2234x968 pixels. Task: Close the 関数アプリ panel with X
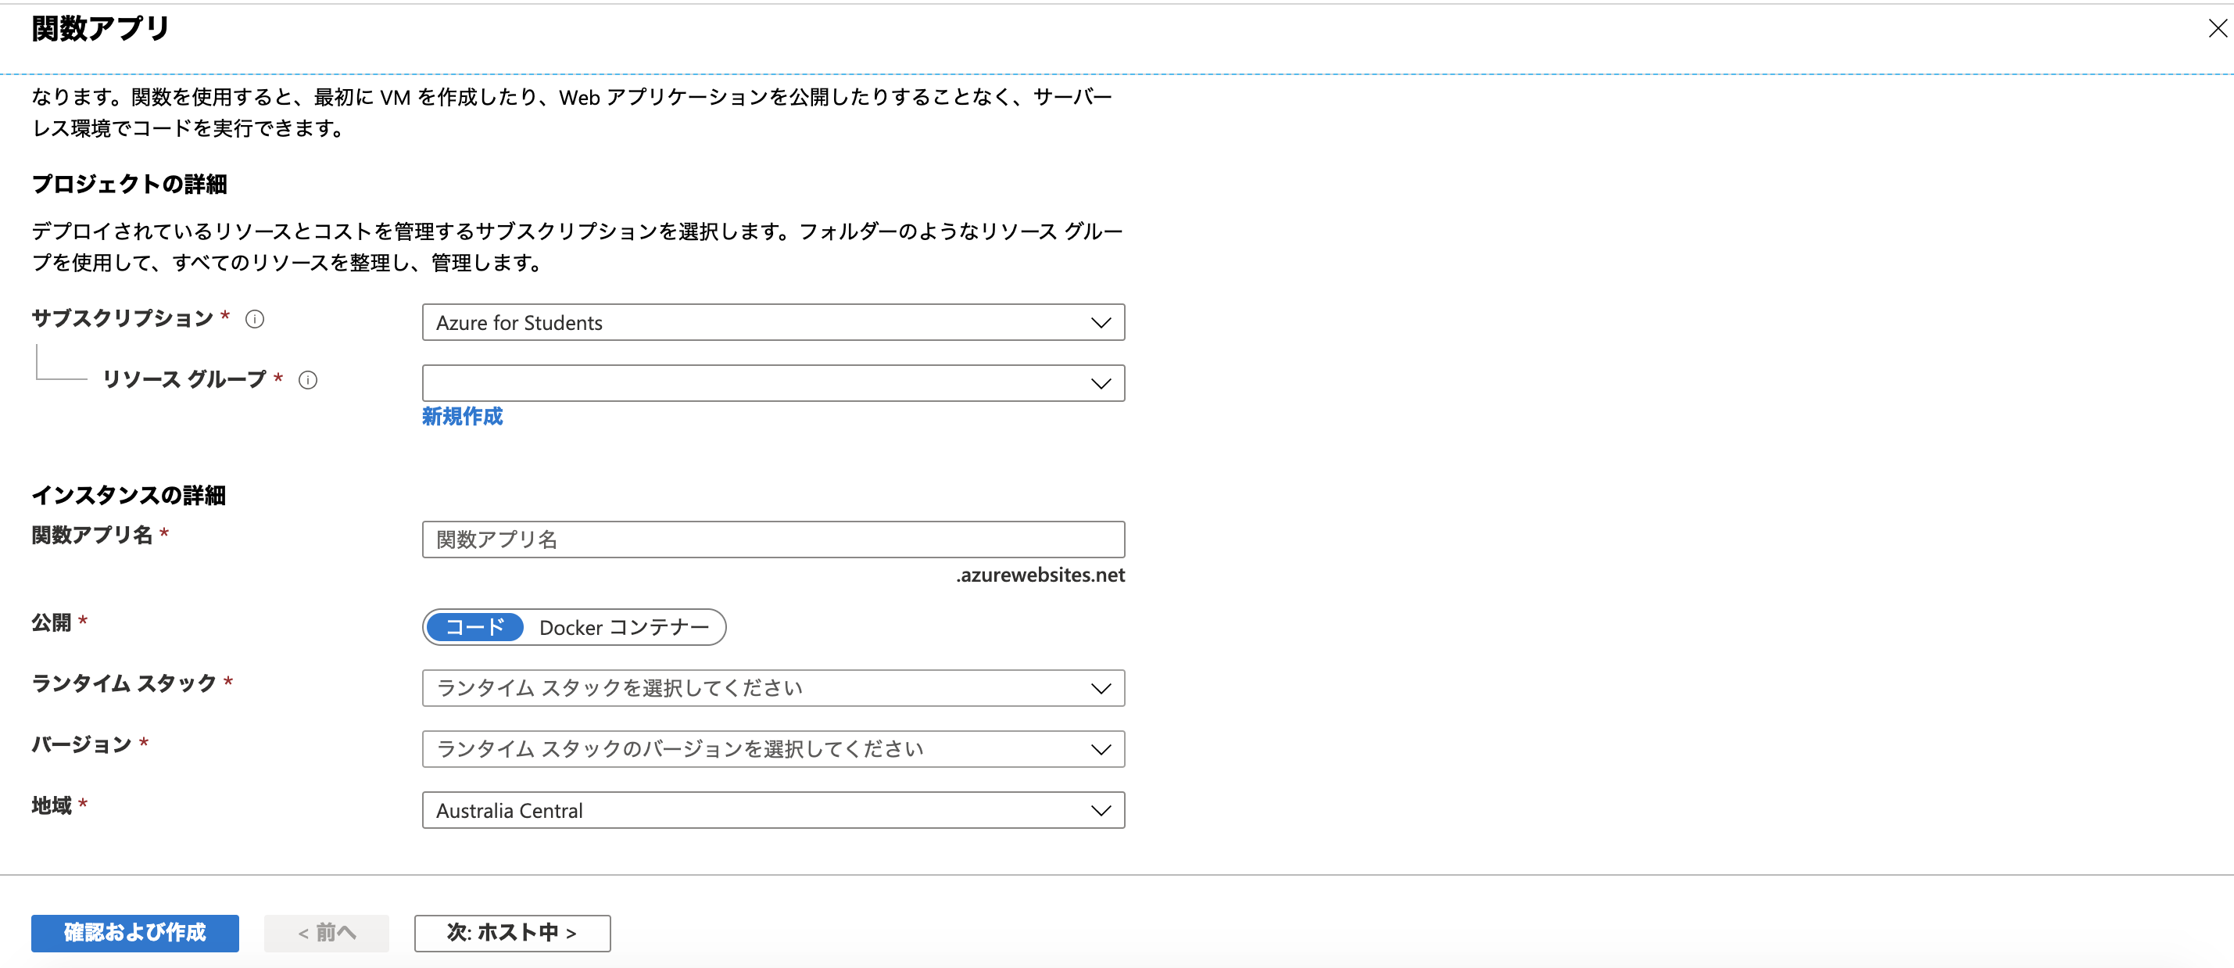pos(2218,29)
